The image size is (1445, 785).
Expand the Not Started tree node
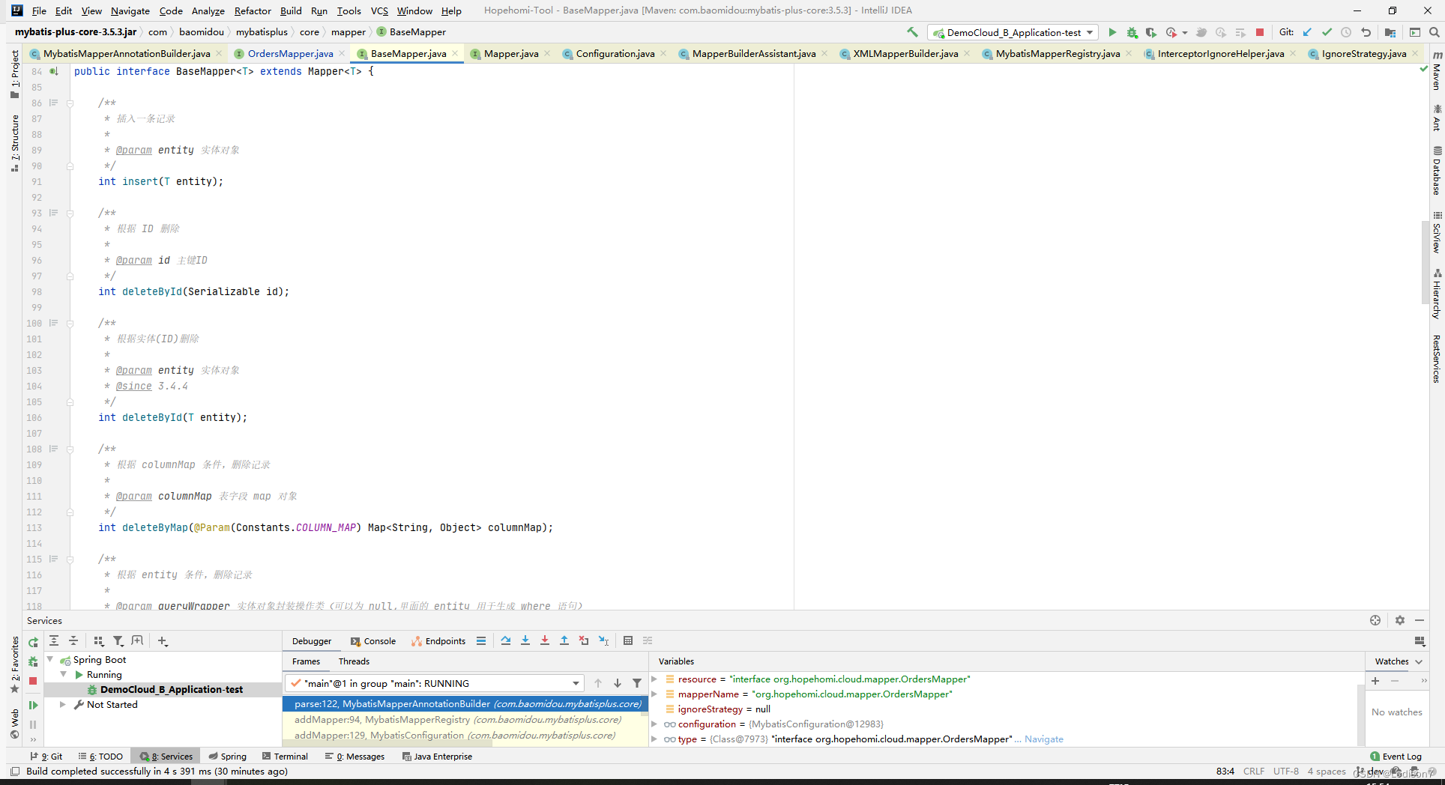[x=64, y=705]
